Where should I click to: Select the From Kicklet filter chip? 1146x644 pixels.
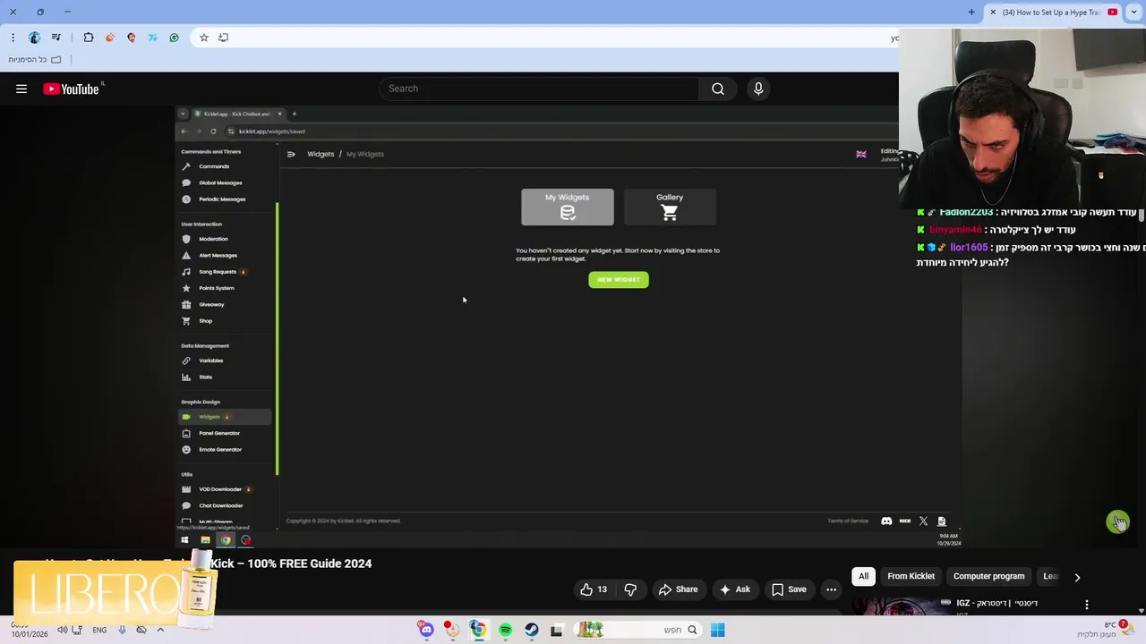[x=911, y=576]
